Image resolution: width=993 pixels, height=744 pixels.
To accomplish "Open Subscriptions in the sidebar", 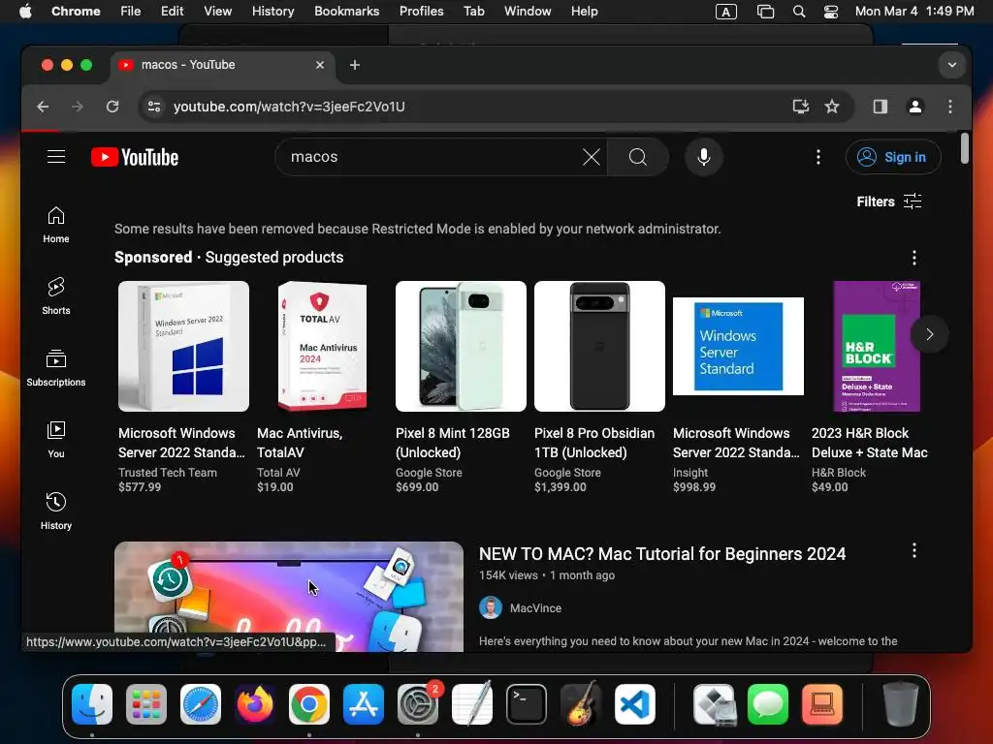I will click(x=56, y=367).
